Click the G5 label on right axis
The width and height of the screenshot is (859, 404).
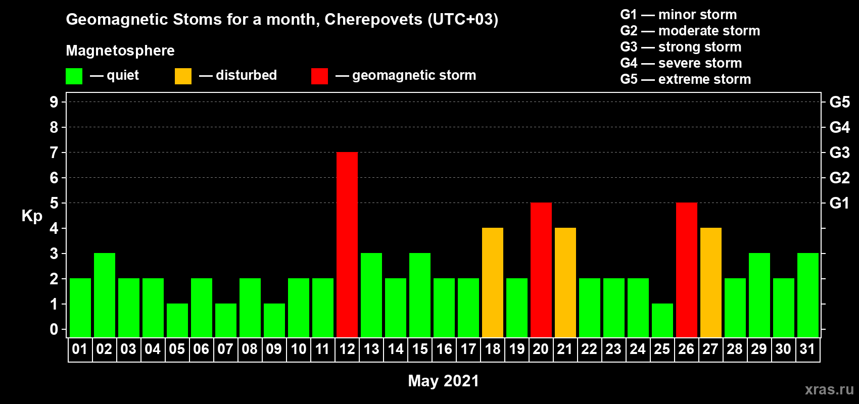pyautogui.click(x=840, y=102)
